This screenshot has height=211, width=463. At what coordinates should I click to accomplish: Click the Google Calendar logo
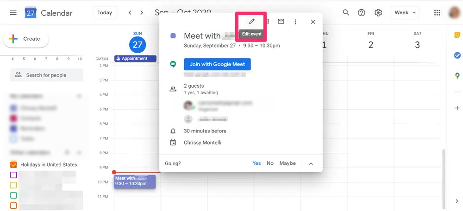(31, 13)
